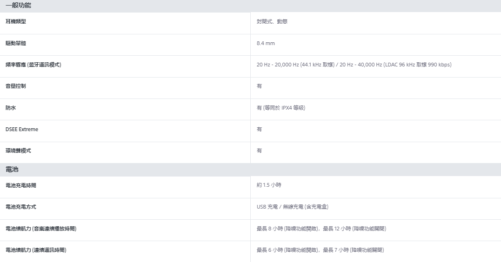
Task: Select the 電池充電方式 row label
Action: coord(21,207)
